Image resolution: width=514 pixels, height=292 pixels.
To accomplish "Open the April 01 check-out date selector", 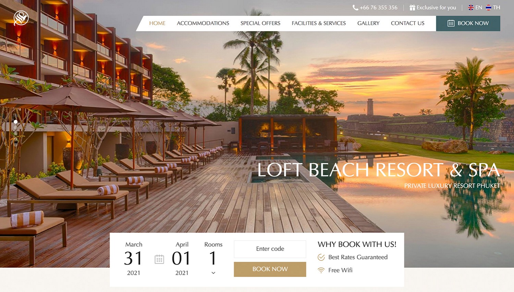I will pos(182,258).
